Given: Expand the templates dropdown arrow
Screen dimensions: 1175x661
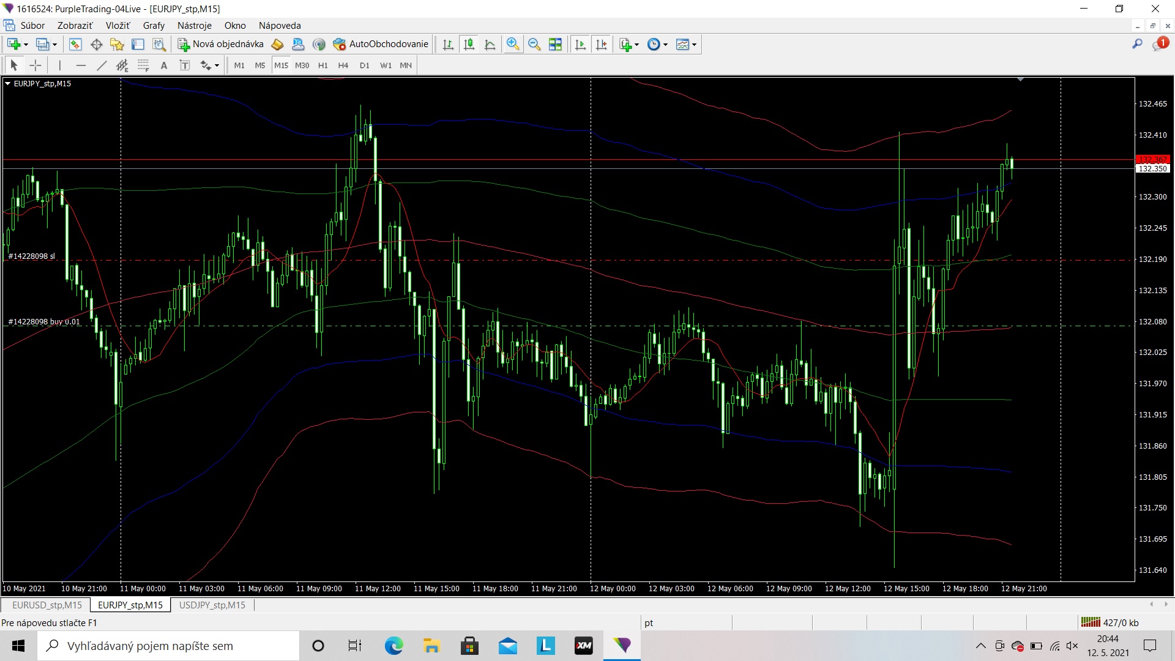Looking at the screenshot, I should click(695, 45).
